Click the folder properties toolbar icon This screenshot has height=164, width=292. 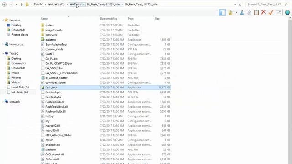coord(231,12)
